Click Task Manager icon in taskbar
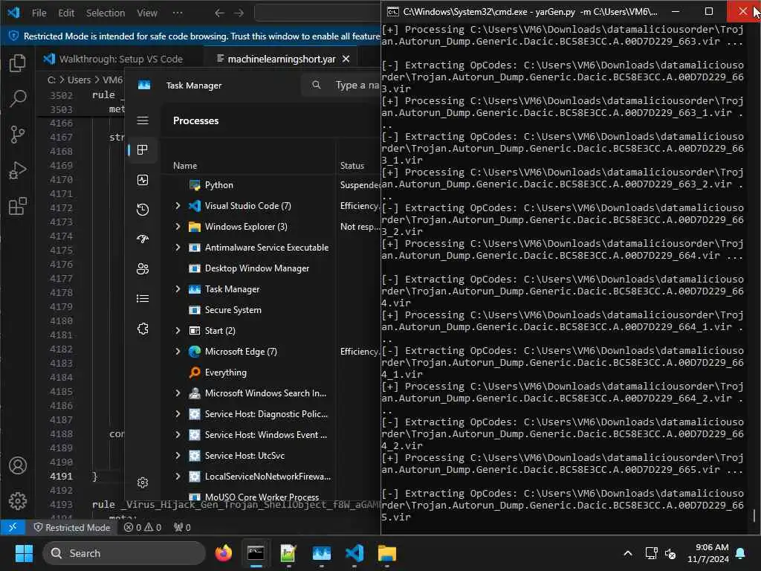 click(x=321, y=553)
